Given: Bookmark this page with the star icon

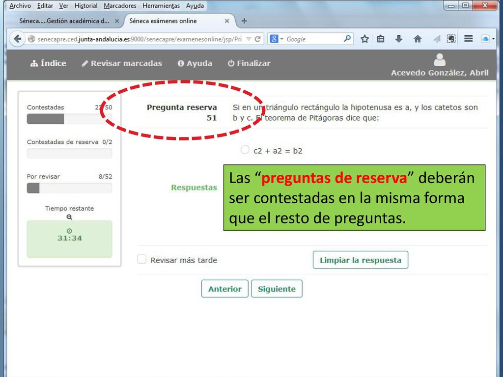Looking at the screenshot, I should 364,39.
